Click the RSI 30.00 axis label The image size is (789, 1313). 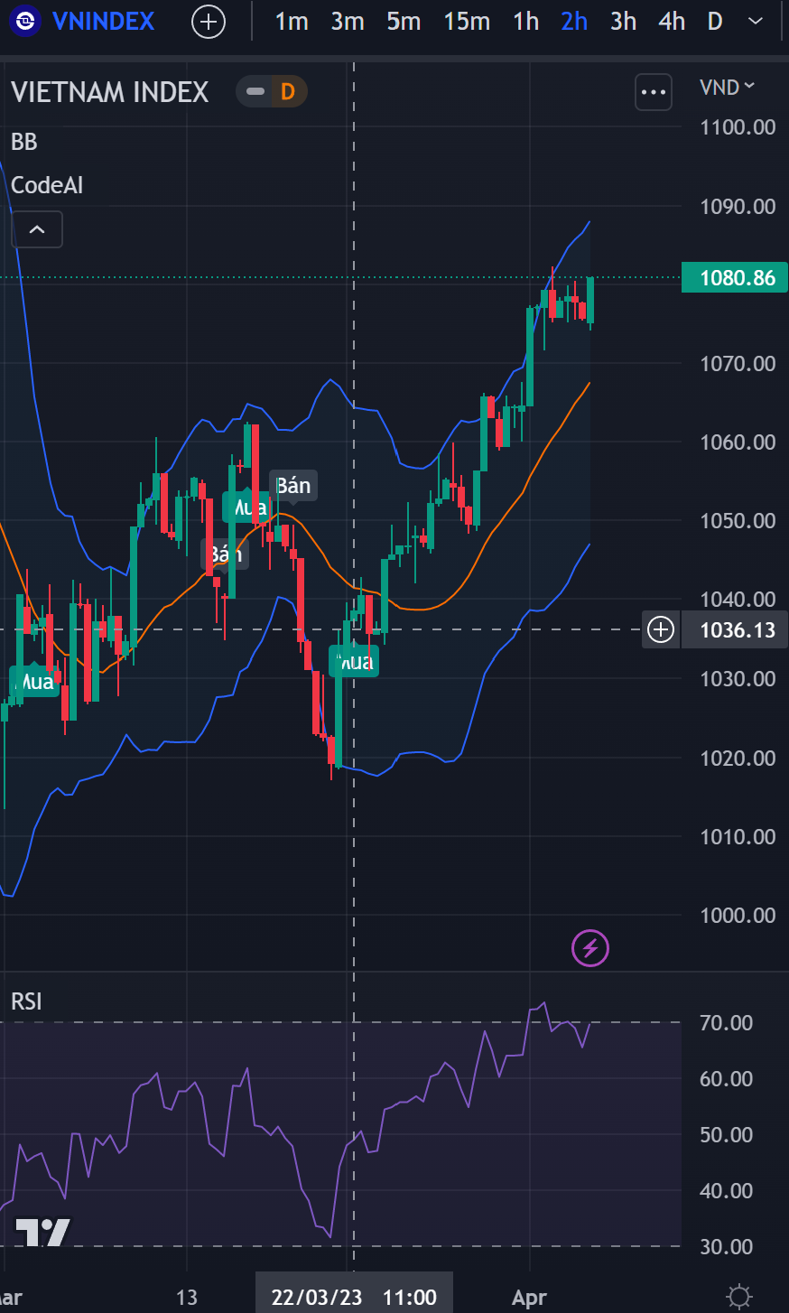click(x=726, y=1247)
